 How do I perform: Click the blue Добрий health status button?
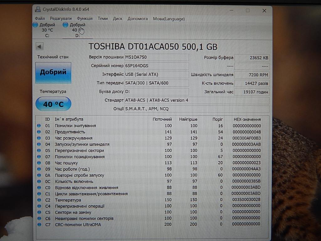(53, 72)
